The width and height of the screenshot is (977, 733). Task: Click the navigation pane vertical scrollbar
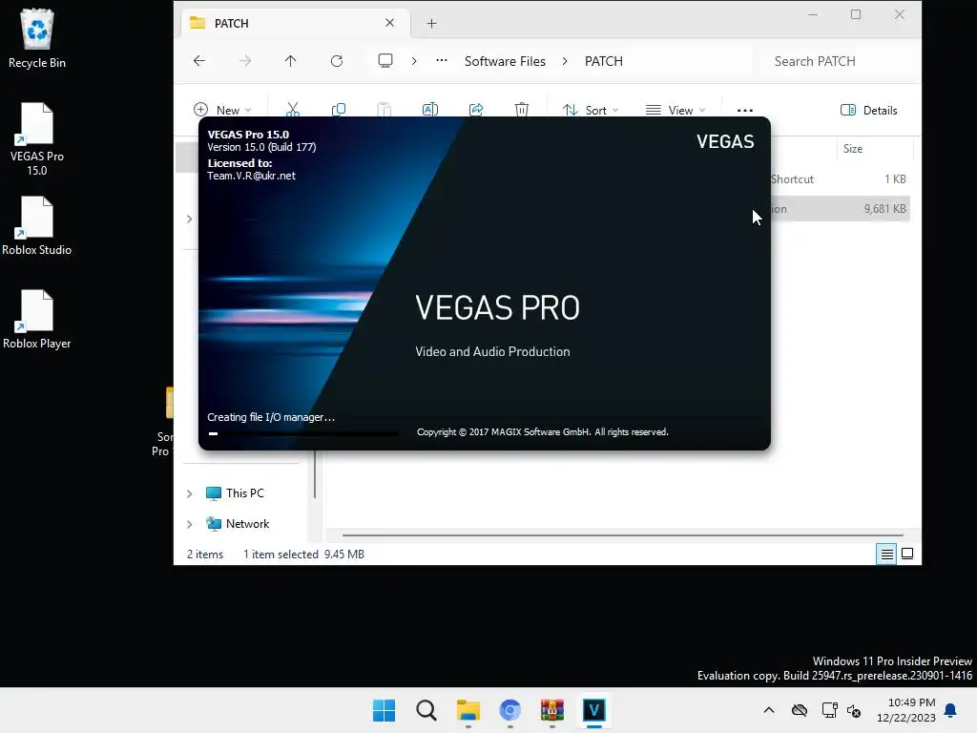pos(315,473)
